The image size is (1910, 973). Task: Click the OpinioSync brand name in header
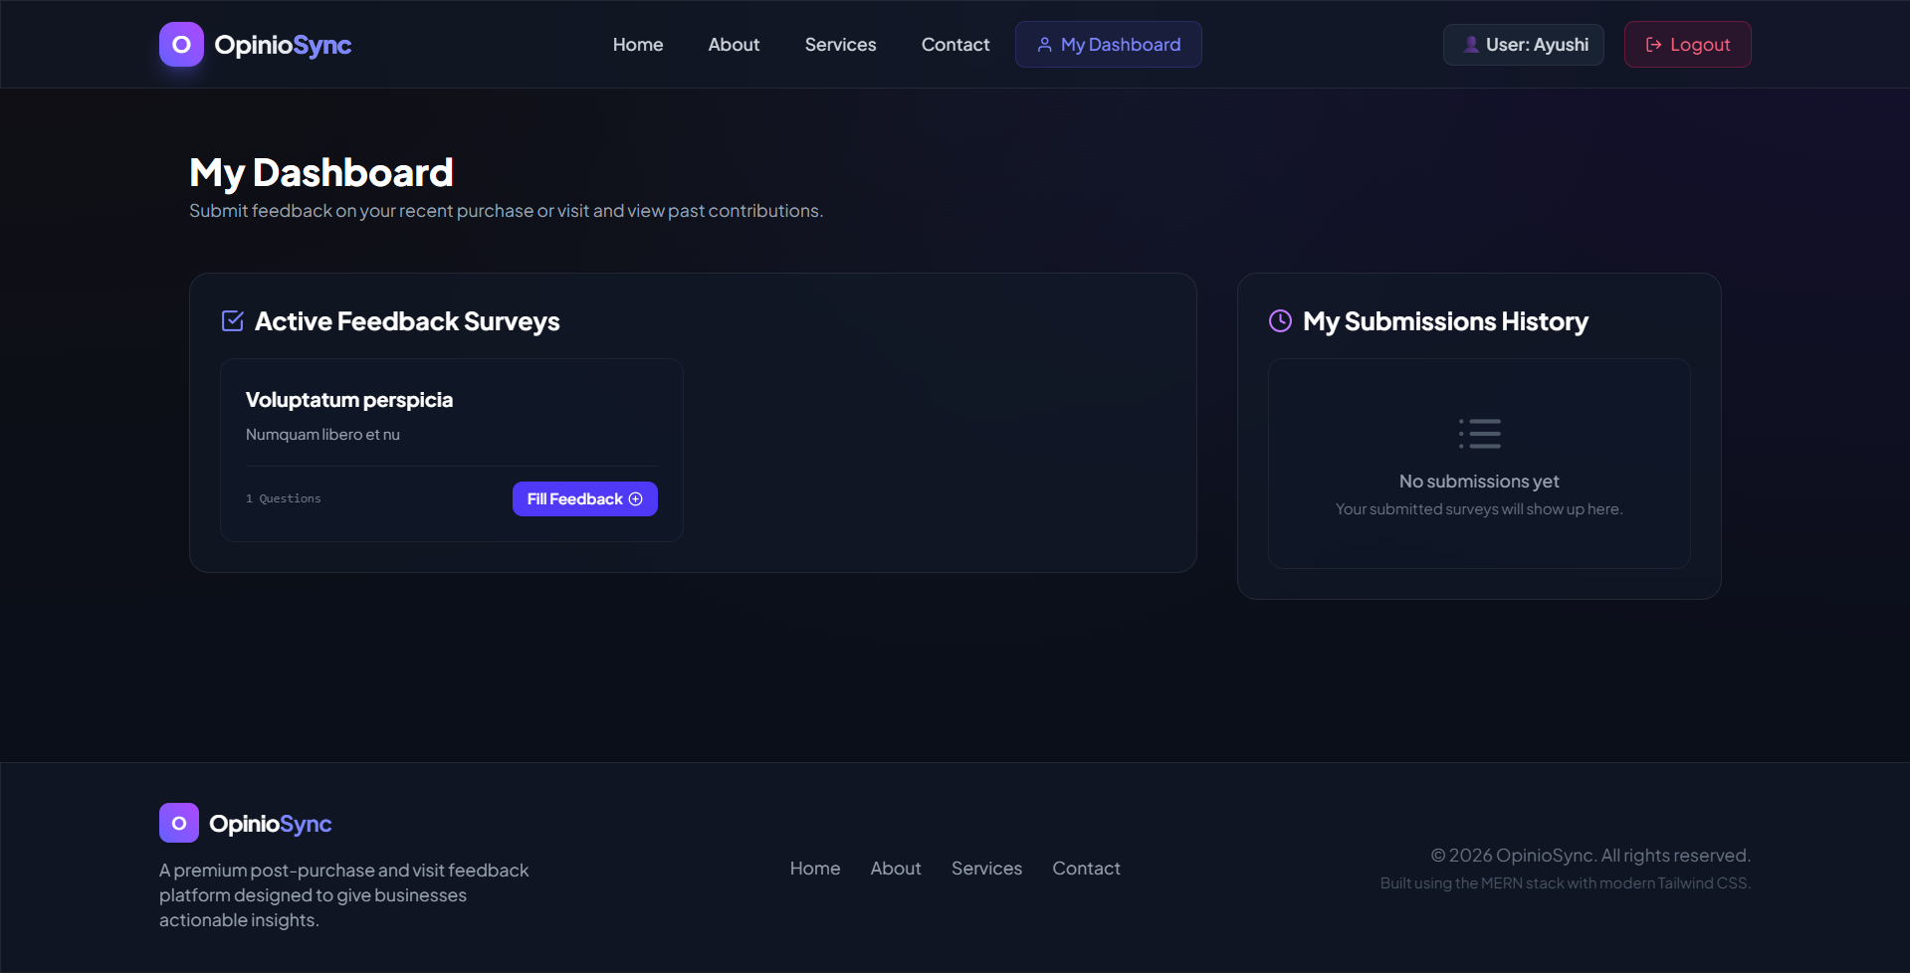283,45
